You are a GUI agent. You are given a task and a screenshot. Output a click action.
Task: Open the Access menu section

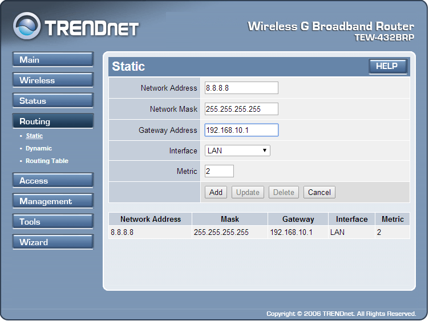click(x=52, y=181)
